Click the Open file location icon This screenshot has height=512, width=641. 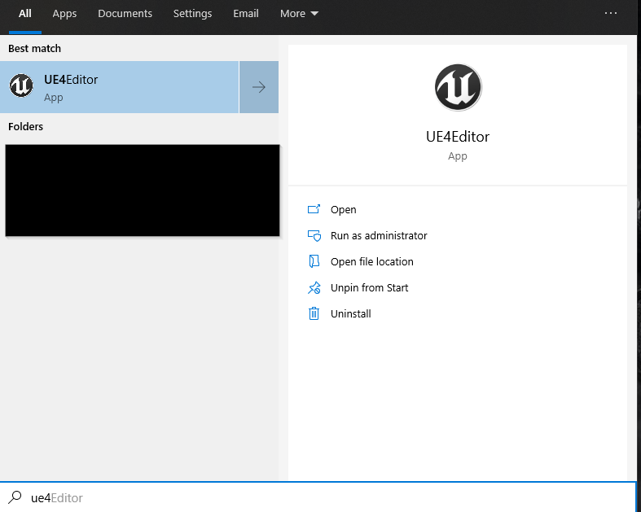pyautogui.click(x=314, y=261)
